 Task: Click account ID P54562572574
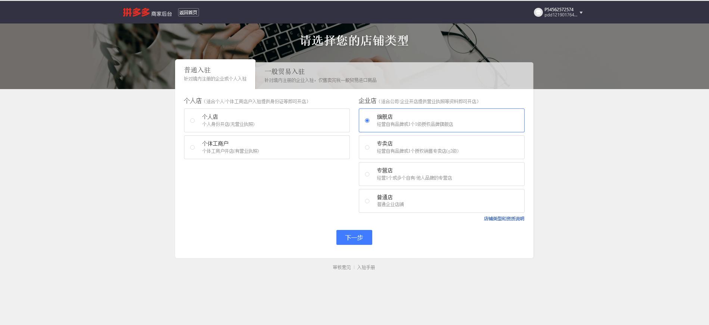coord(559,10)
